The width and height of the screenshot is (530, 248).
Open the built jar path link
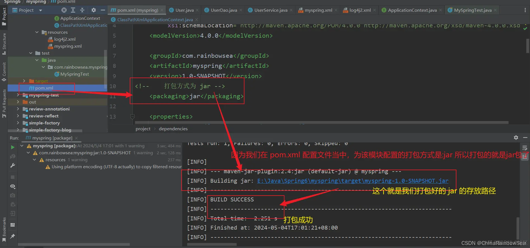tap(353, 181)
